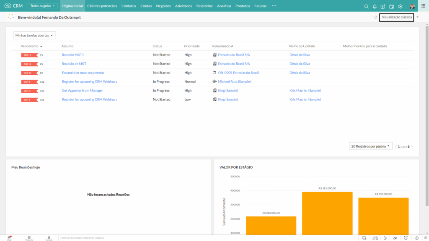The image size is (429, 241).
Task: Open the Zia assistant icon
Action: [395, 238]
